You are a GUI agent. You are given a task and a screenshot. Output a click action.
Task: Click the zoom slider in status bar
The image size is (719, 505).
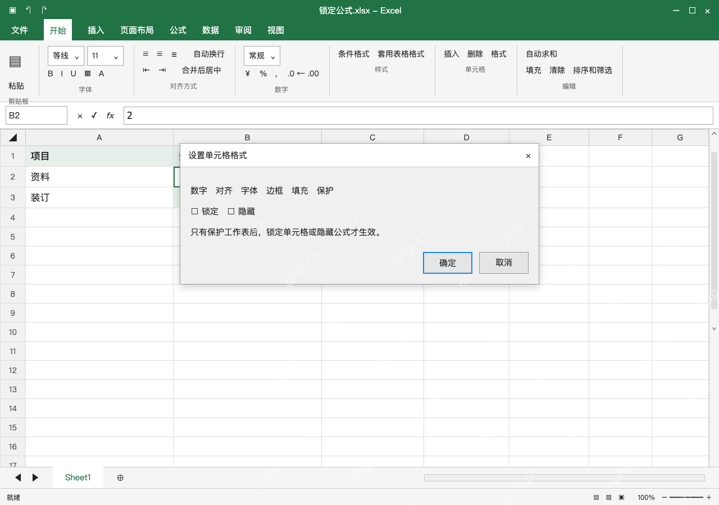tap(686, 498)
